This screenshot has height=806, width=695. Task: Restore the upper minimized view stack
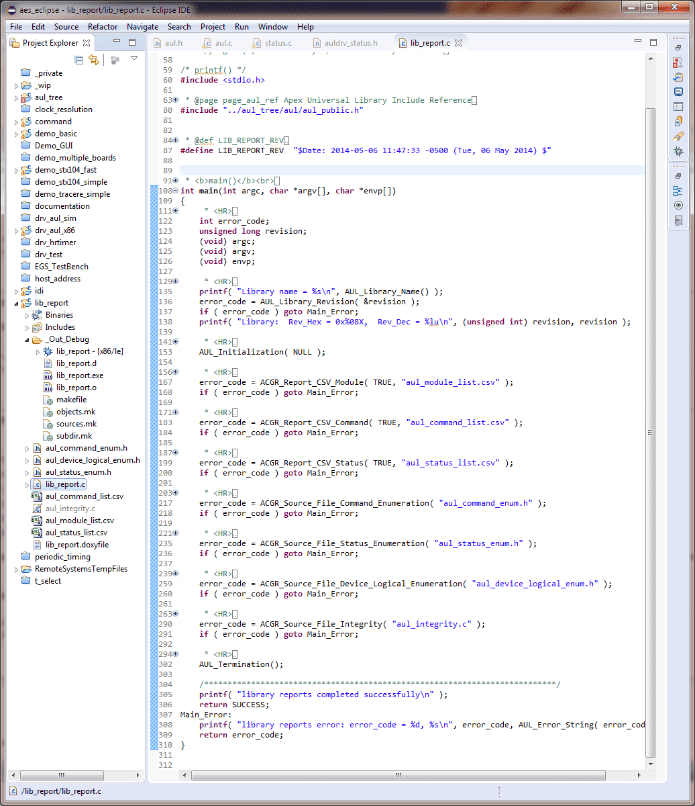[678, 48]
